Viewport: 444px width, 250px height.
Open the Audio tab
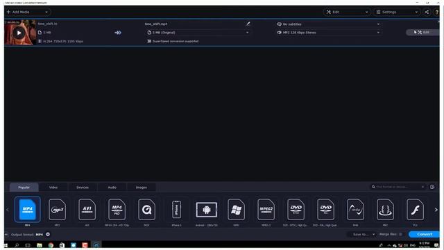point(112,187)
